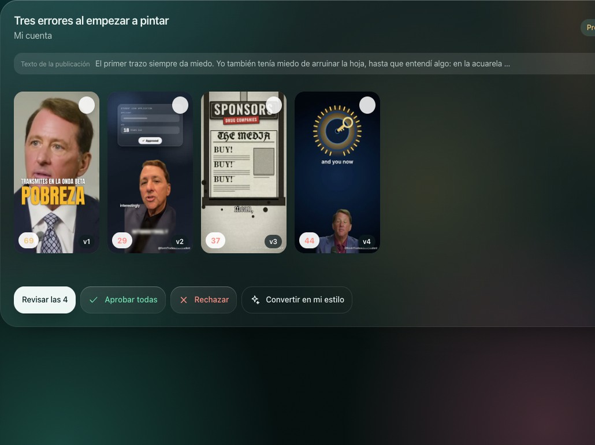The image size is (595, 445).
Task: Click score badge 29 on v2
Action: click(x=122, y=241)
